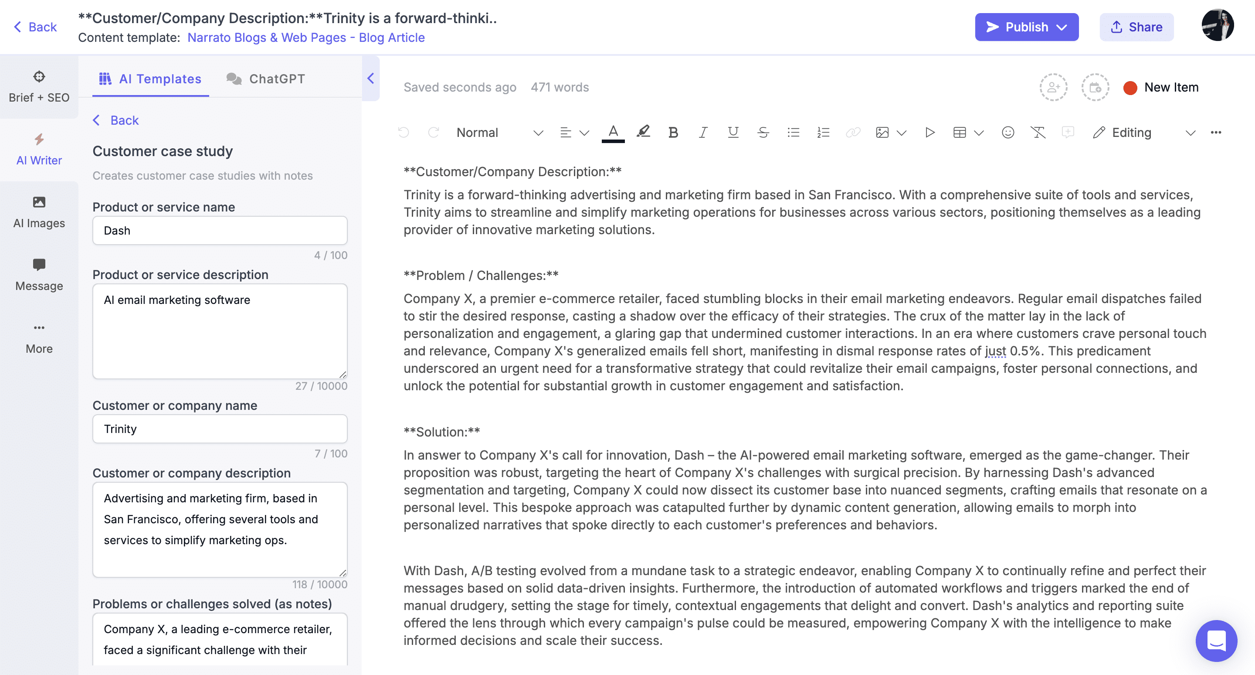This screenshot has width=1255, height=675.
Task: Click the Italic formatting icon
Action: click(702, 132)
